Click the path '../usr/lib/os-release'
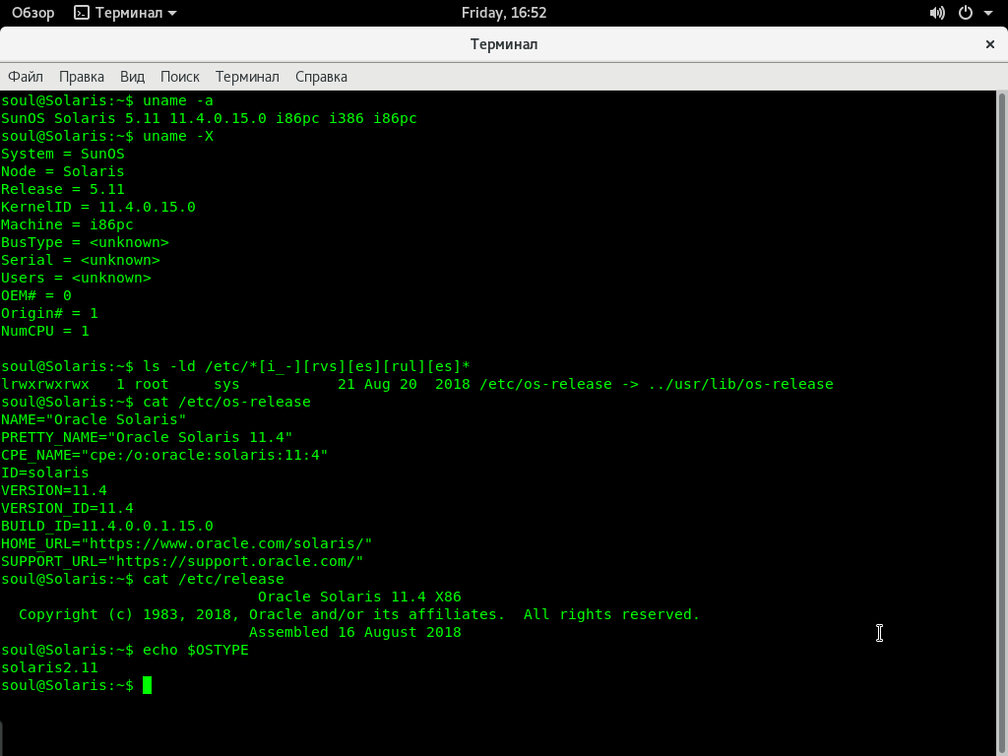Screen dimensions: 1008x756 pos(740,385)
